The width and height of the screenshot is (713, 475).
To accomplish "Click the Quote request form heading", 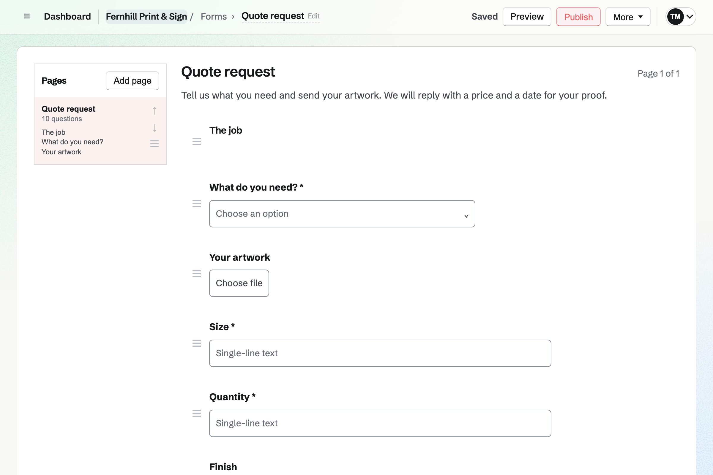I will click(x=228, y=72).
